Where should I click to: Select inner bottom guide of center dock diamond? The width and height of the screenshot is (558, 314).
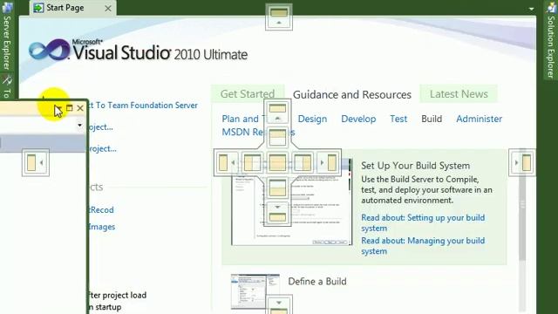pos(277,188)
